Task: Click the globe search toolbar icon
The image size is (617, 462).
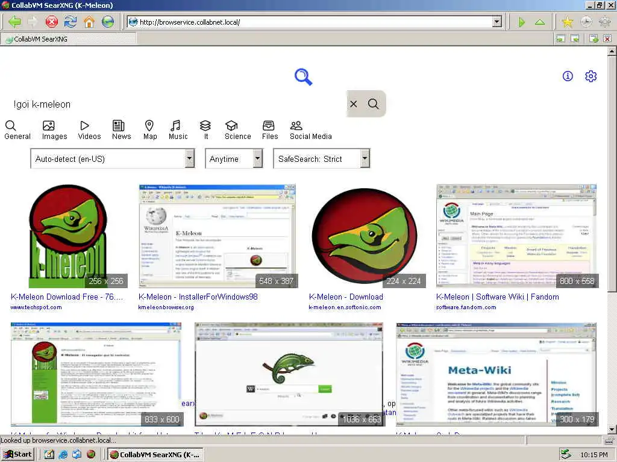Action: coord(108,22)
